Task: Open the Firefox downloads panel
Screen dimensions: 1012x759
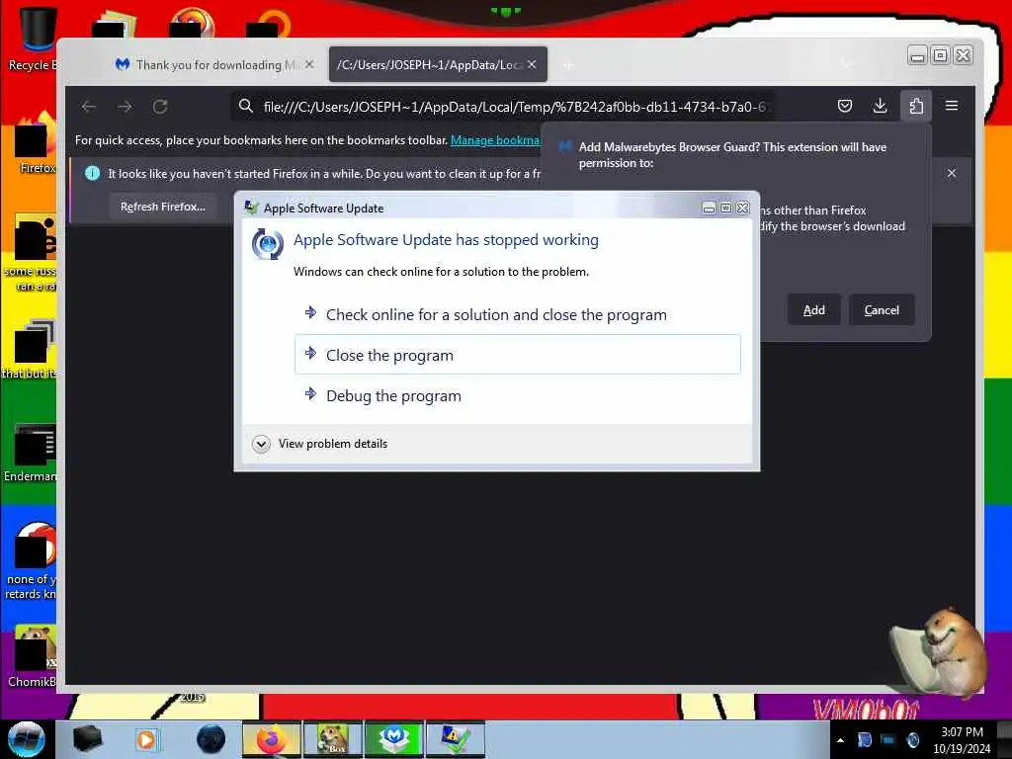Action: click(880, 106)
